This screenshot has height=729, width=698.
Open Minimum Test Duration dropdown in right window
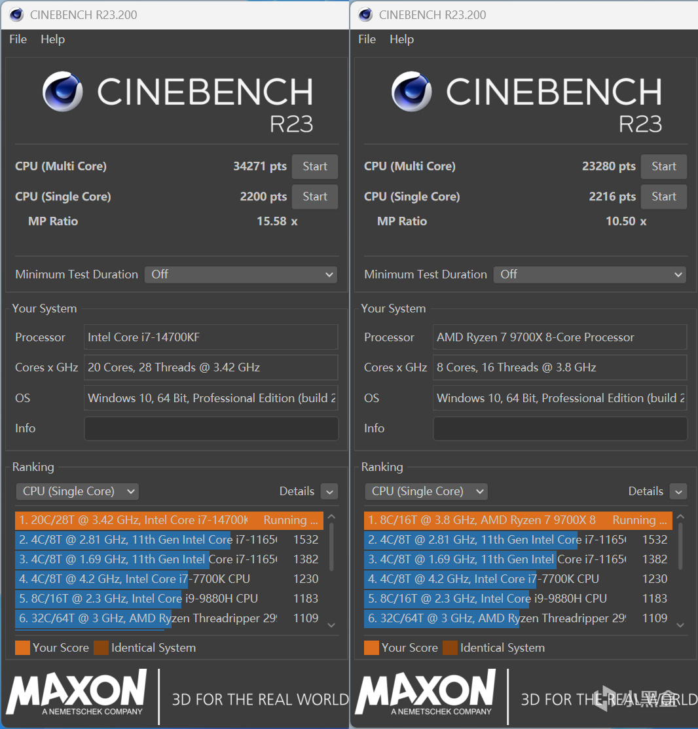pos(590,275)
